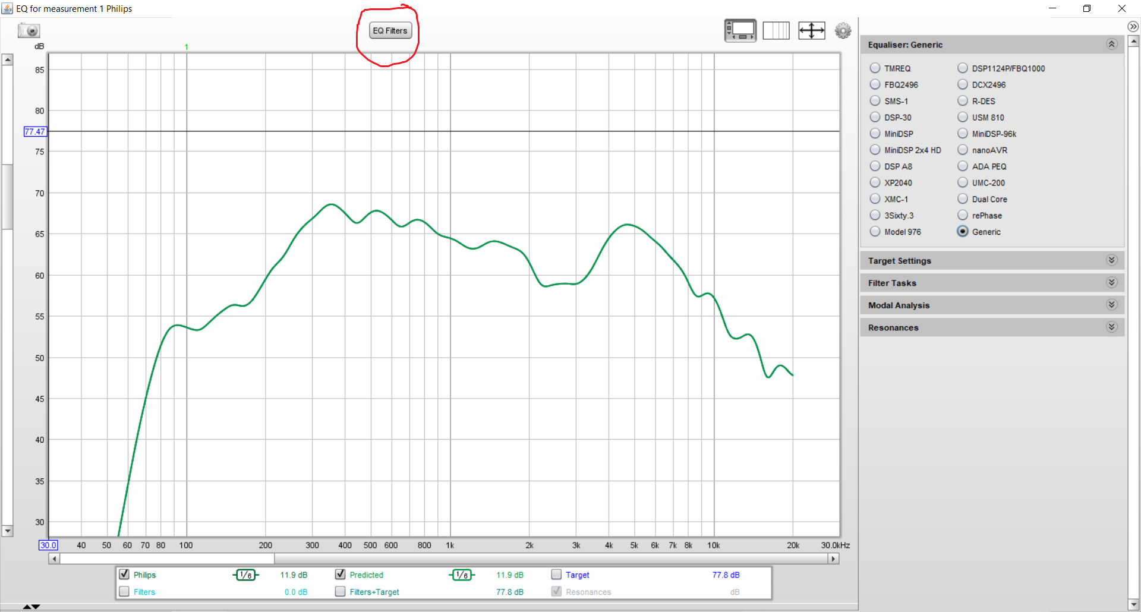Image resolution: width=1141 pixels, height=612 pixels.
Task: Enable the Filters+Target trace checkbox
Action: 341,591
